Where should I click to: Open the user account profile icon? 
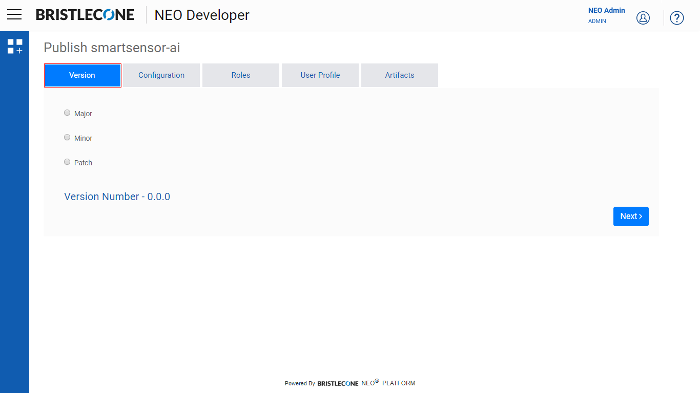coord(643,18)
